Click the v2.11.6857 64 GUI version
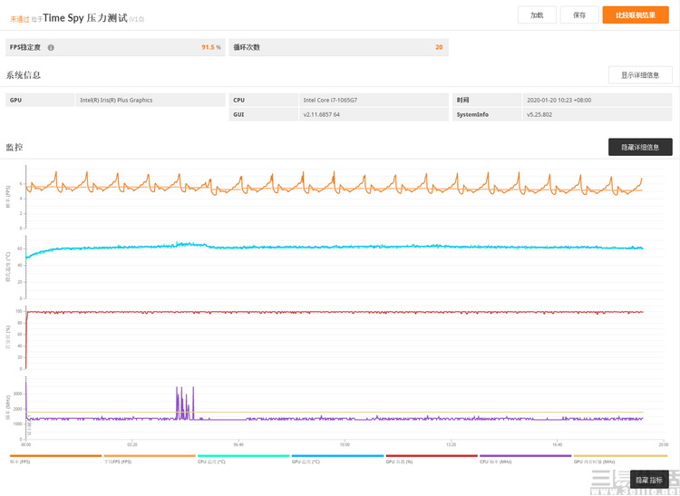Viewport: 680px width, 496px height. tap(321, 115)
